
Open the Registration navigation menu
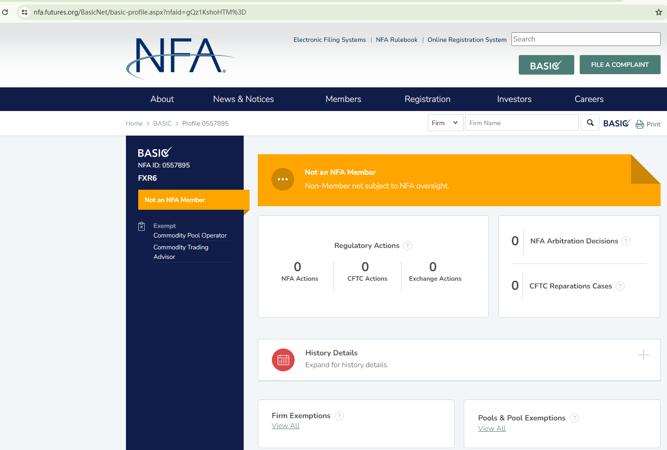(427, 99)
